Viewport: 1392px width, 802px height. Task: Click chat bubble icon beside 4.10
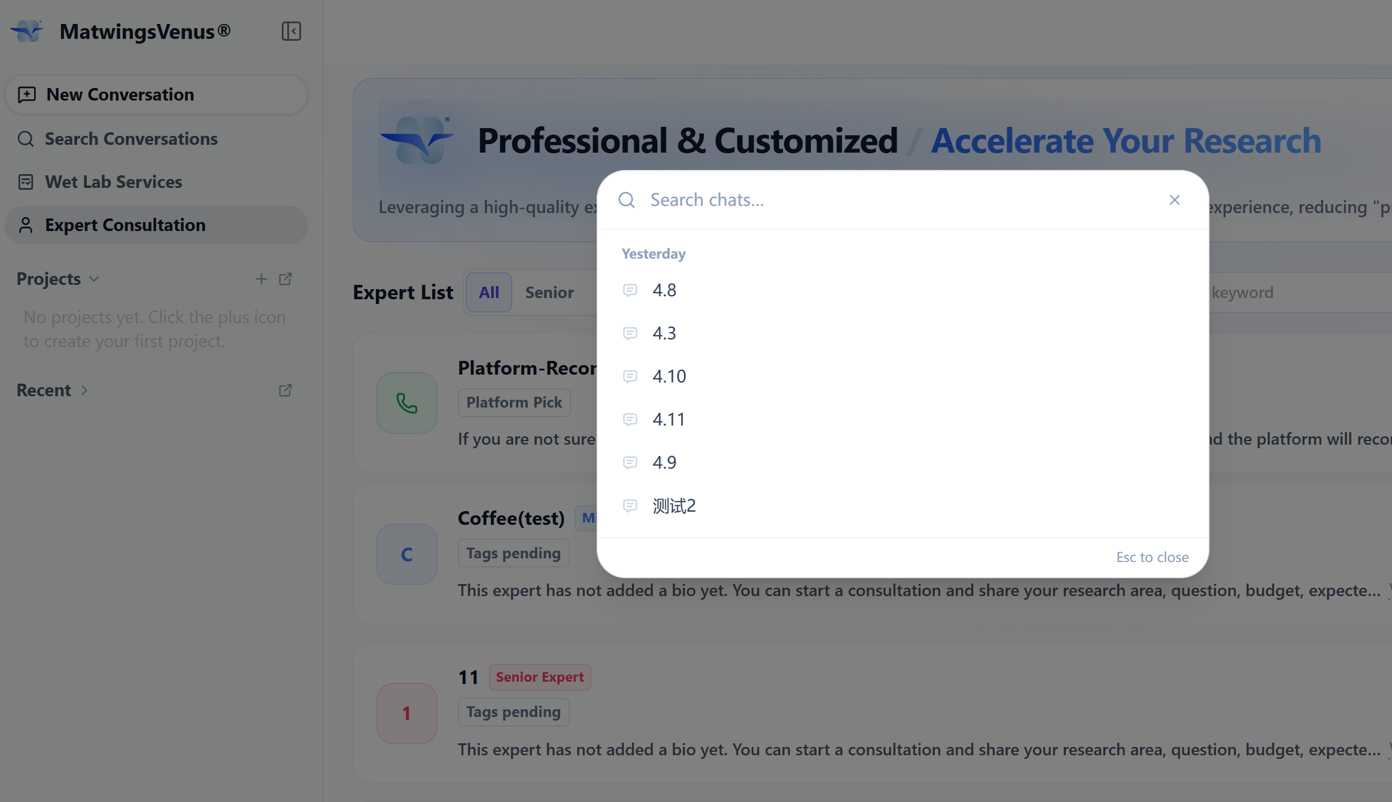click(x=630, y=376)
